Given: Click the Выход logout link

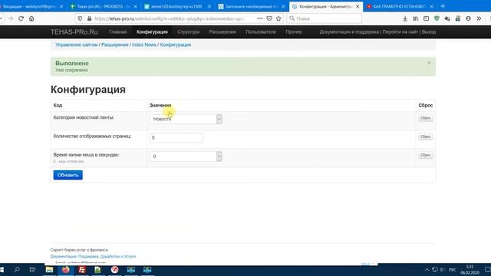Looking at the screenshot, I should 429,32.
